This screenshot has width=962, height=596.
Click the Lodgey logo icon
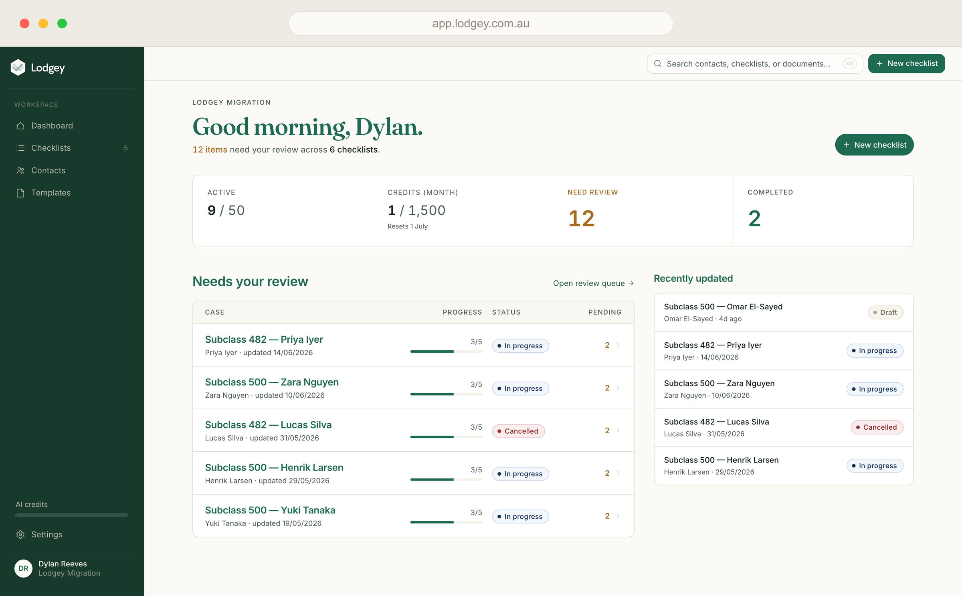coord(18,68)
